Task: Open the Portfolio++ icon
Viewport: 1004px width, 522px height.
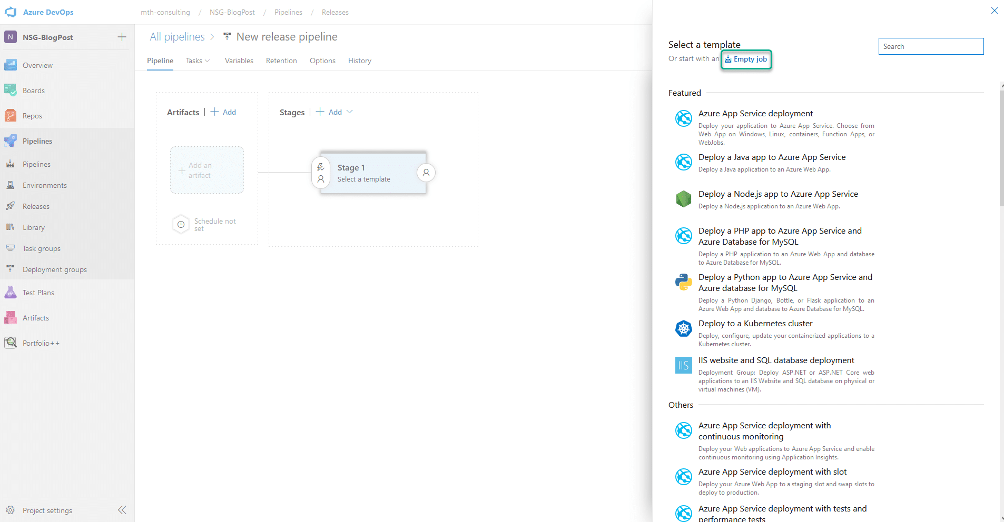Action: pyautogui.click(x=11, y=343)
